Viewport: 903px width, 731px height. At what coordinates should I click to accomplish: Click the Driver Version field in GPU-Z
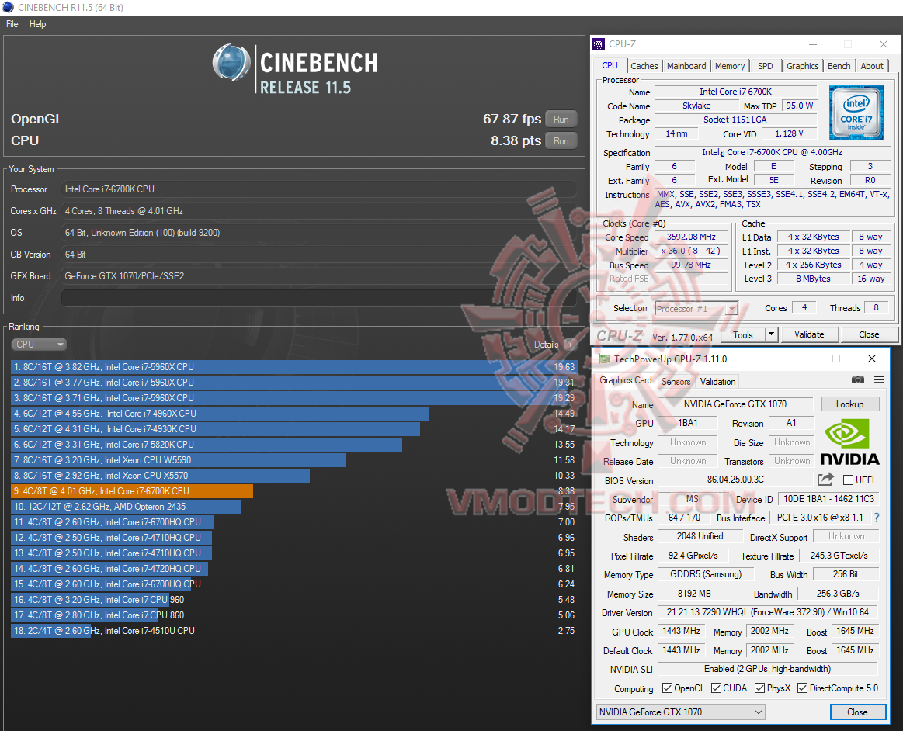768,611
